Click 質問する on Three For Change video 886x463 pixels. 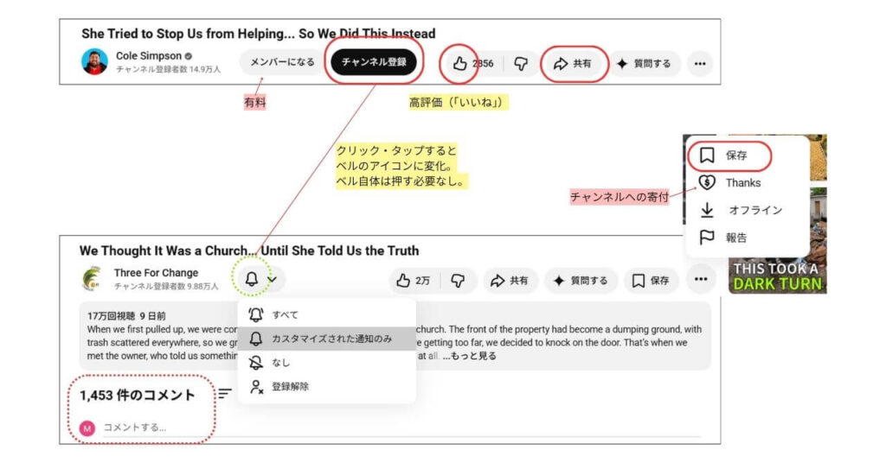click(581, 280)
